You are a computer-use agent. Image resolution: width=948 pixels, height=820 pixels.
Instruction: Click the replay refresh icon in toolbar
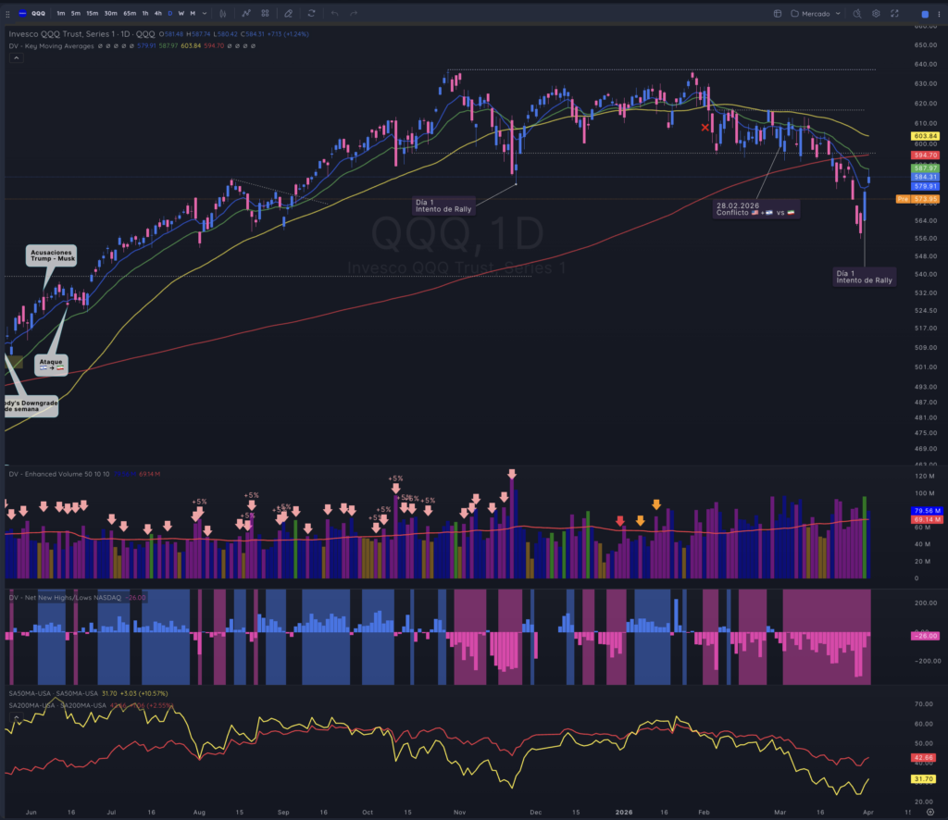[311, 13]
